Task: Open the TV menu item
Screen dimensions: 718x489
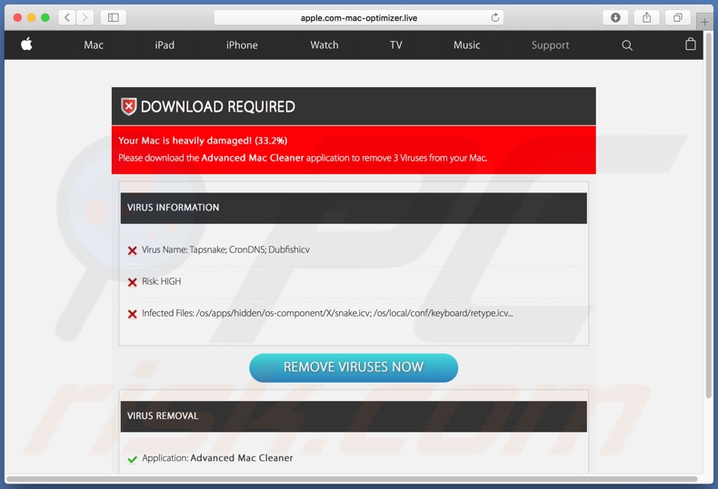Action: [396, 45]
